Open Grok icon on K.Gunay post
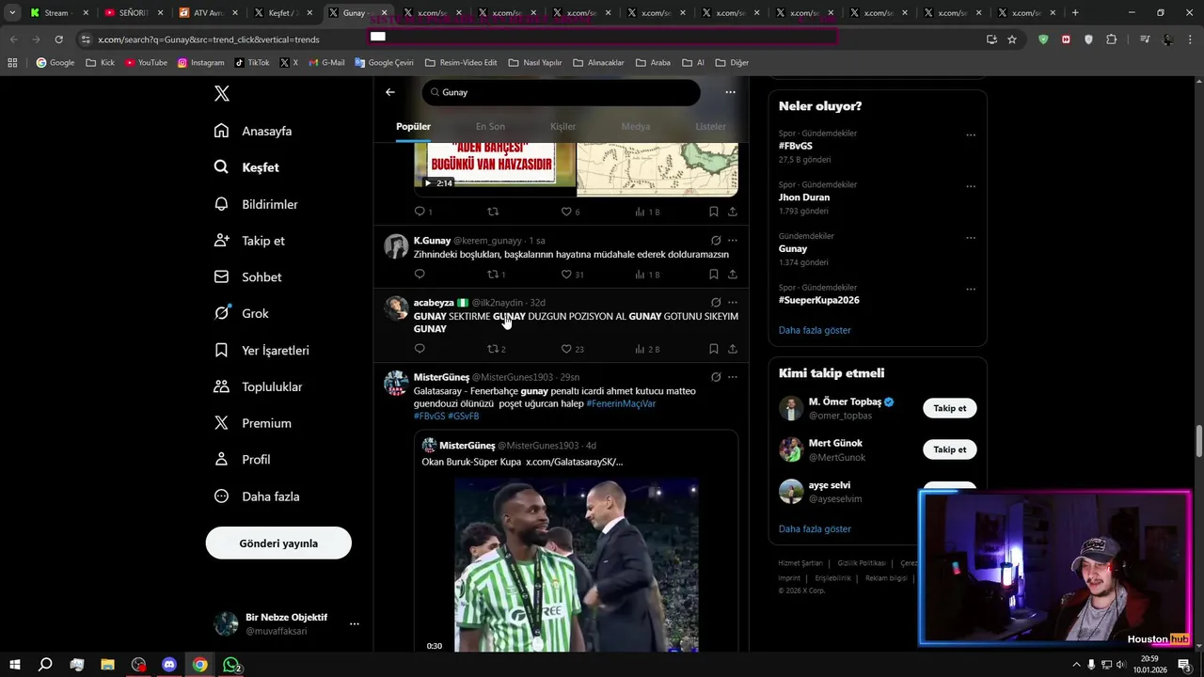The image size is (1204, 677). click(716, 241)
